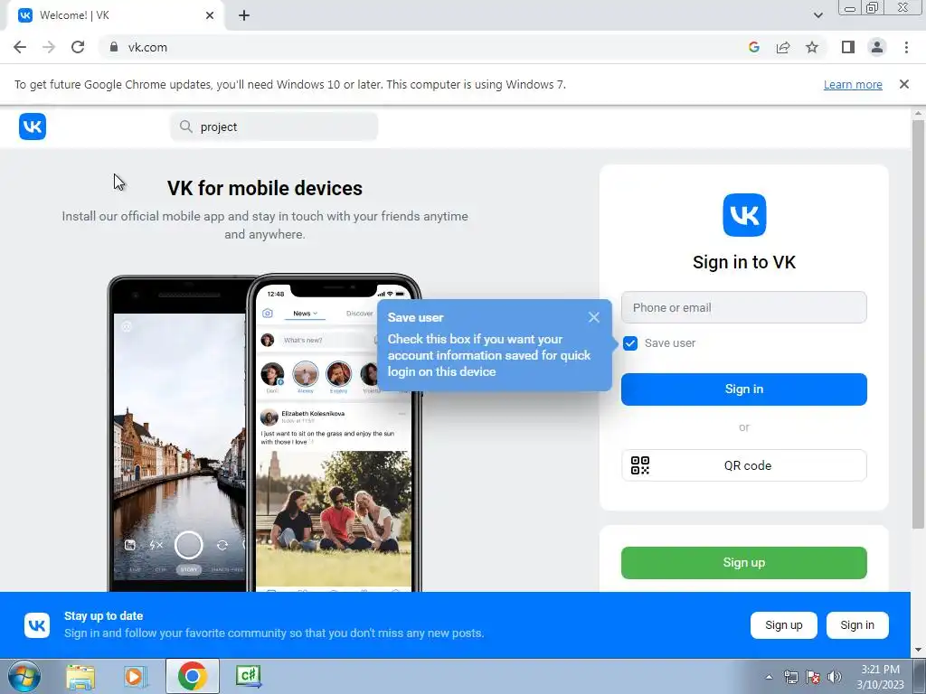Click the vk.com address bar
Image resolution: width=926 pixels, height=694 pixels.
425,47
